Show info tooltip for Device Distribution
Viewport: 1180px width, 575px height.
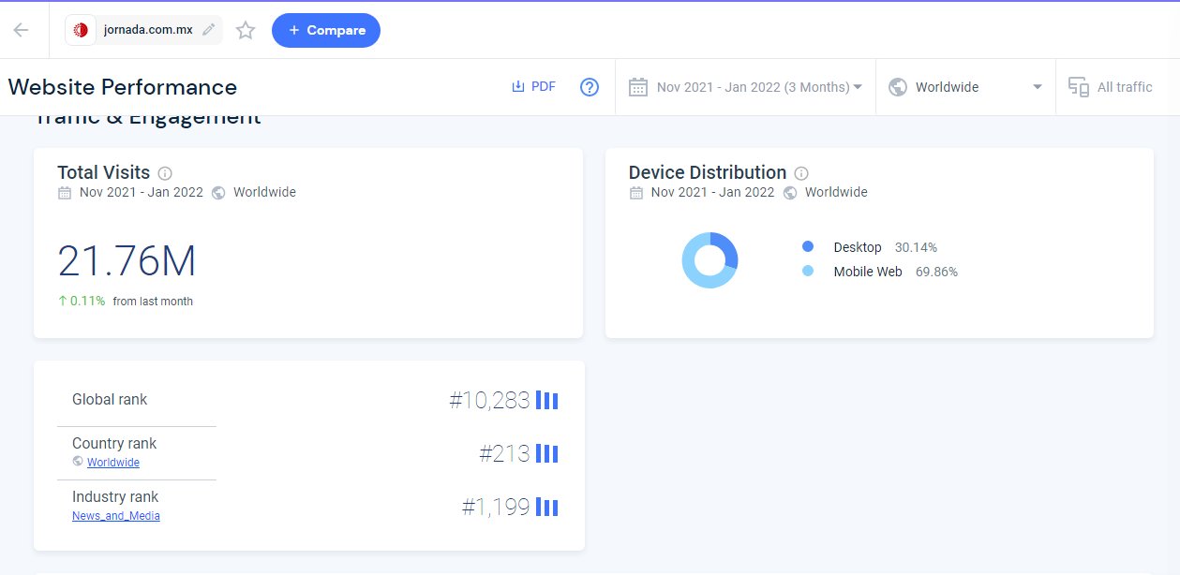[801, 173]
